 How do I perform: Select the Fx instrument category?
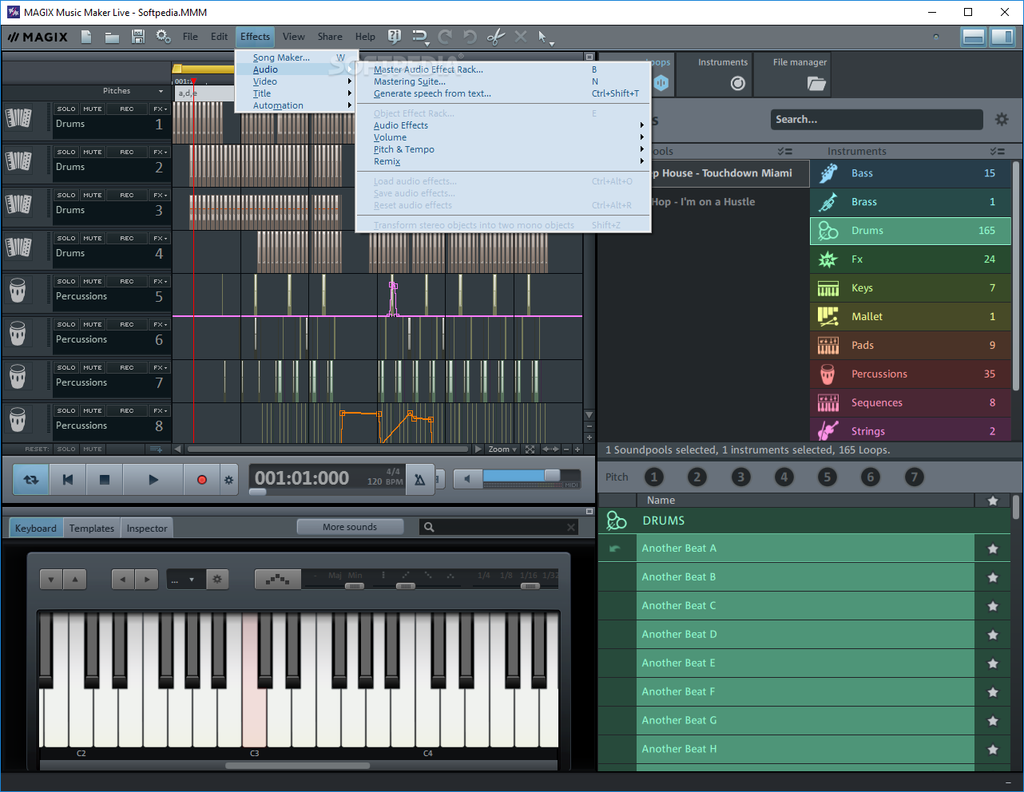point(911,259)
